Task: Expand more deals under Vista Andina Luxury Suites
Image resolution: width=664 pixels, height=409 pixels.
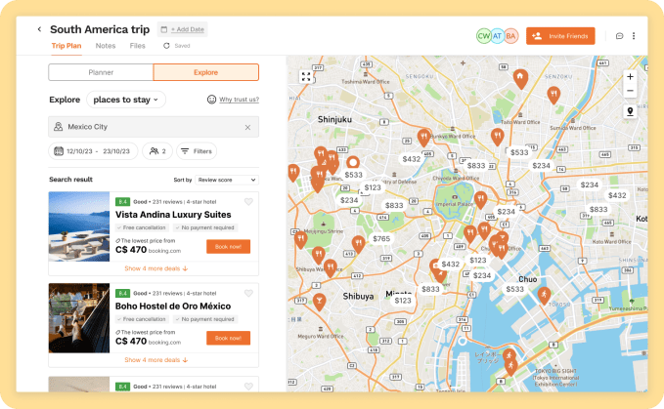Action: point(155,268)
